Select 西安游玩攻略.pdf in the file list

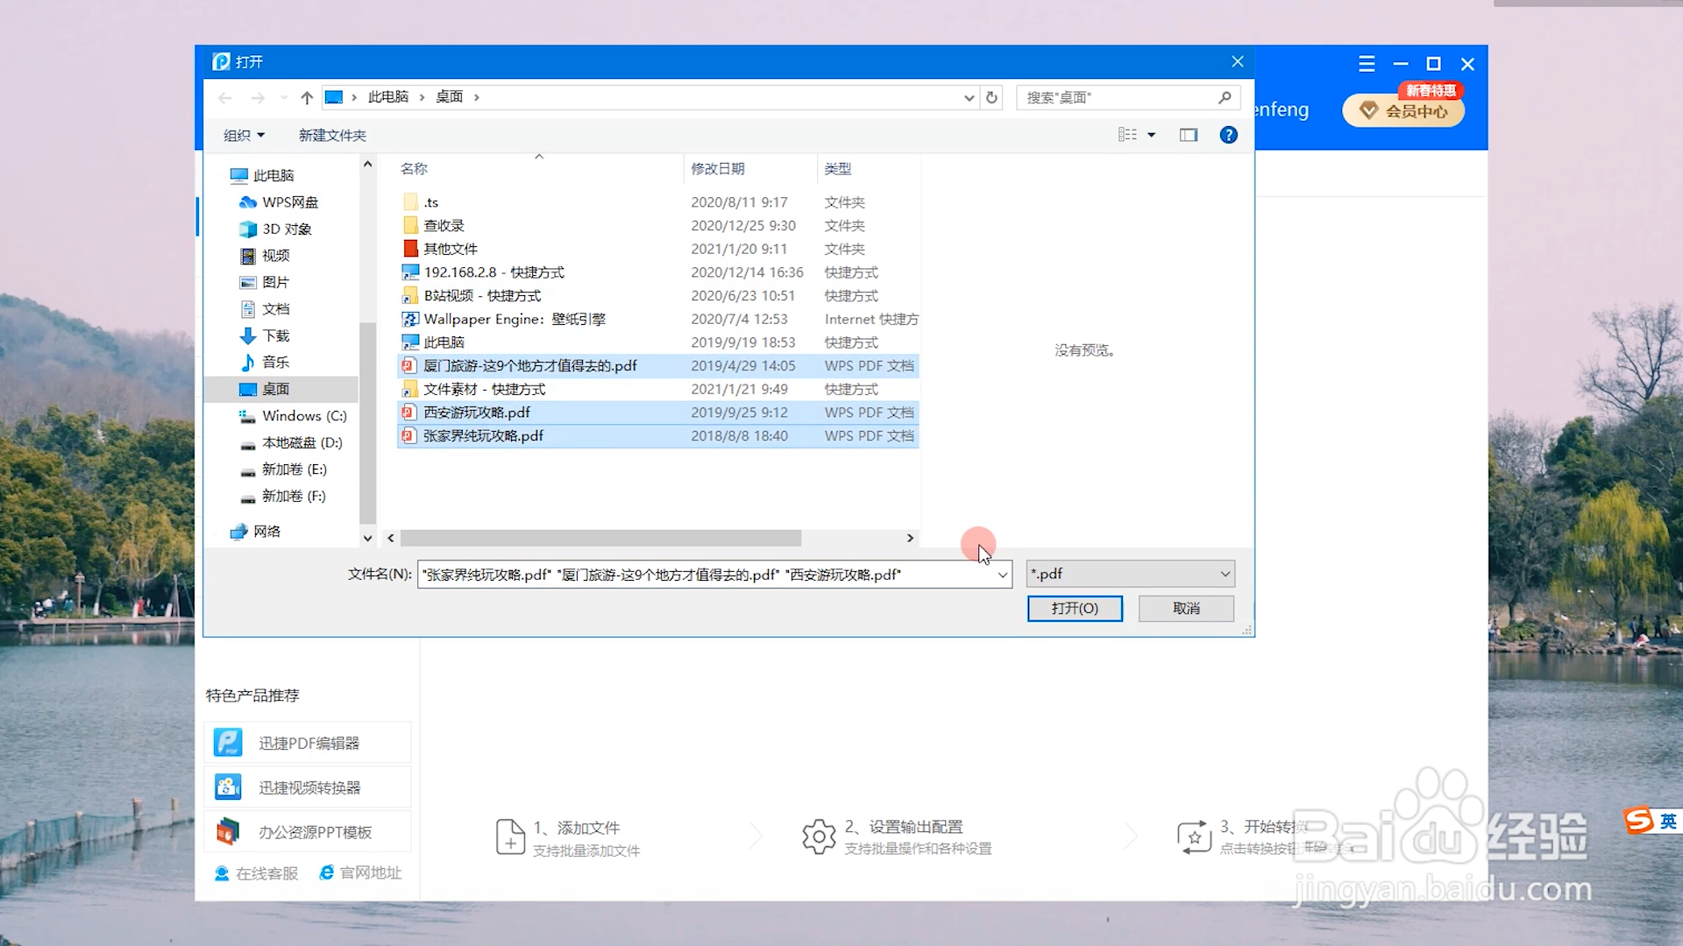coord(478,412)
